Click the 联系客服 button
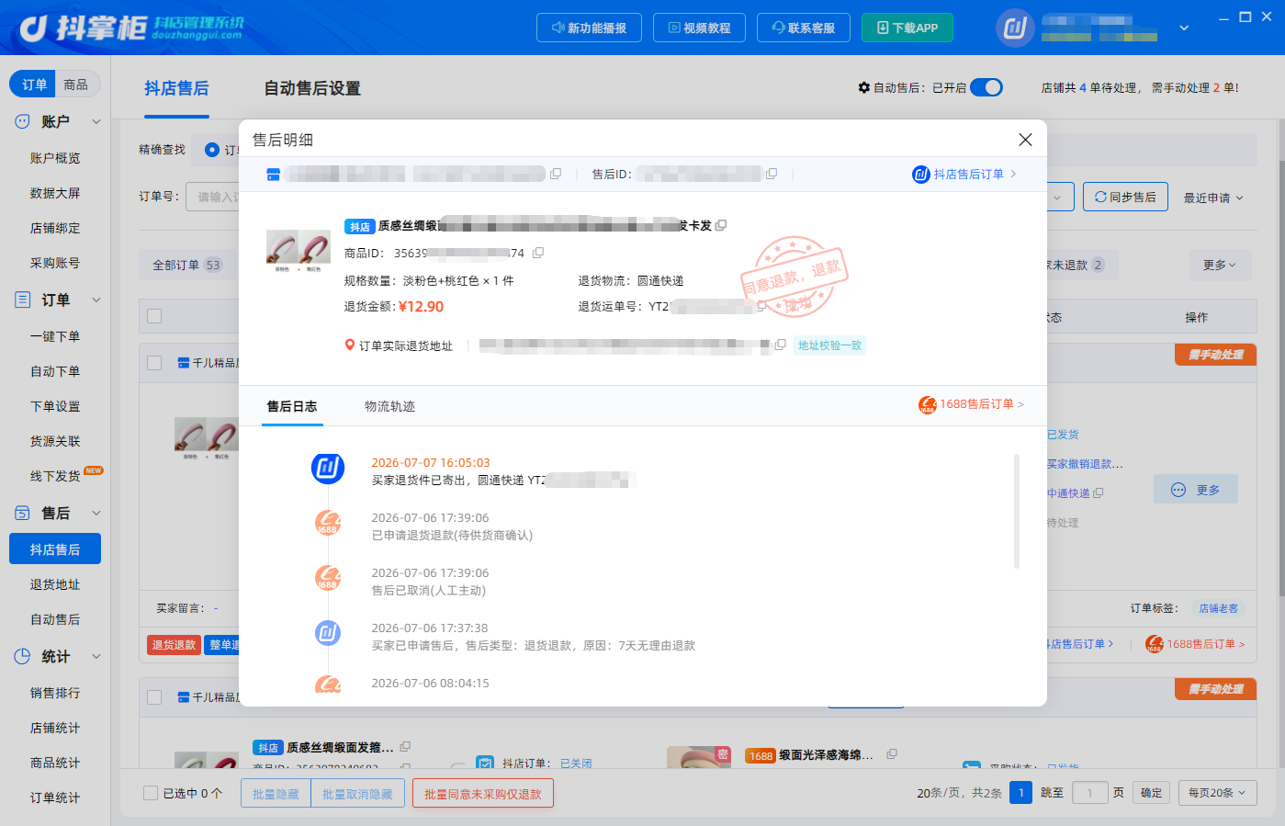Viewport: 1285px width, 826px height. coord(804,28)
